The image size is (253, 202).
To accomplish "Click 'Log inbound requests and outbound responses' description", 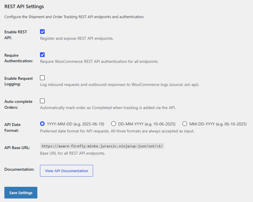I will point(120,85).
